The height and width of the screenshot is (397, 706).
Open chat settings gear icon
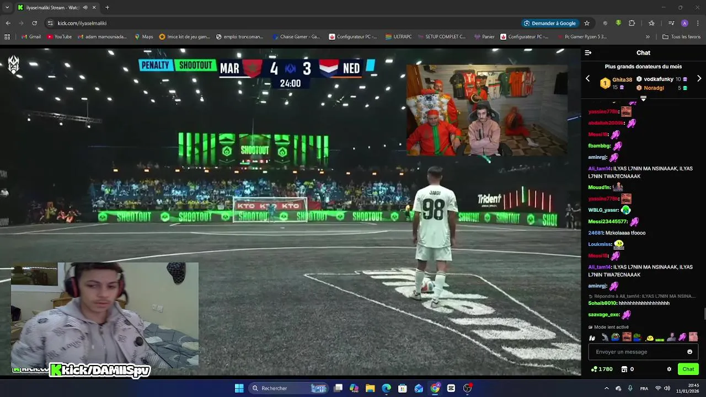click(669, 369)
